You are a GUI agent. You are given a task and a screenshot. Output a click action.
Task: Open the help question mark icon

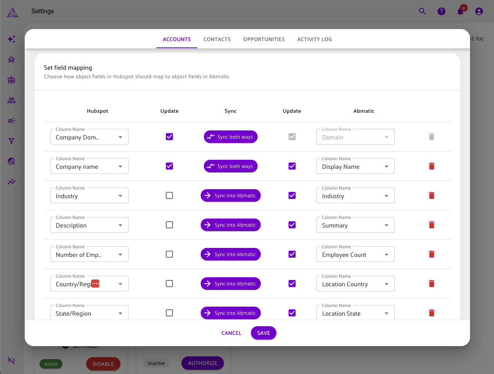(x=441, y=11)
